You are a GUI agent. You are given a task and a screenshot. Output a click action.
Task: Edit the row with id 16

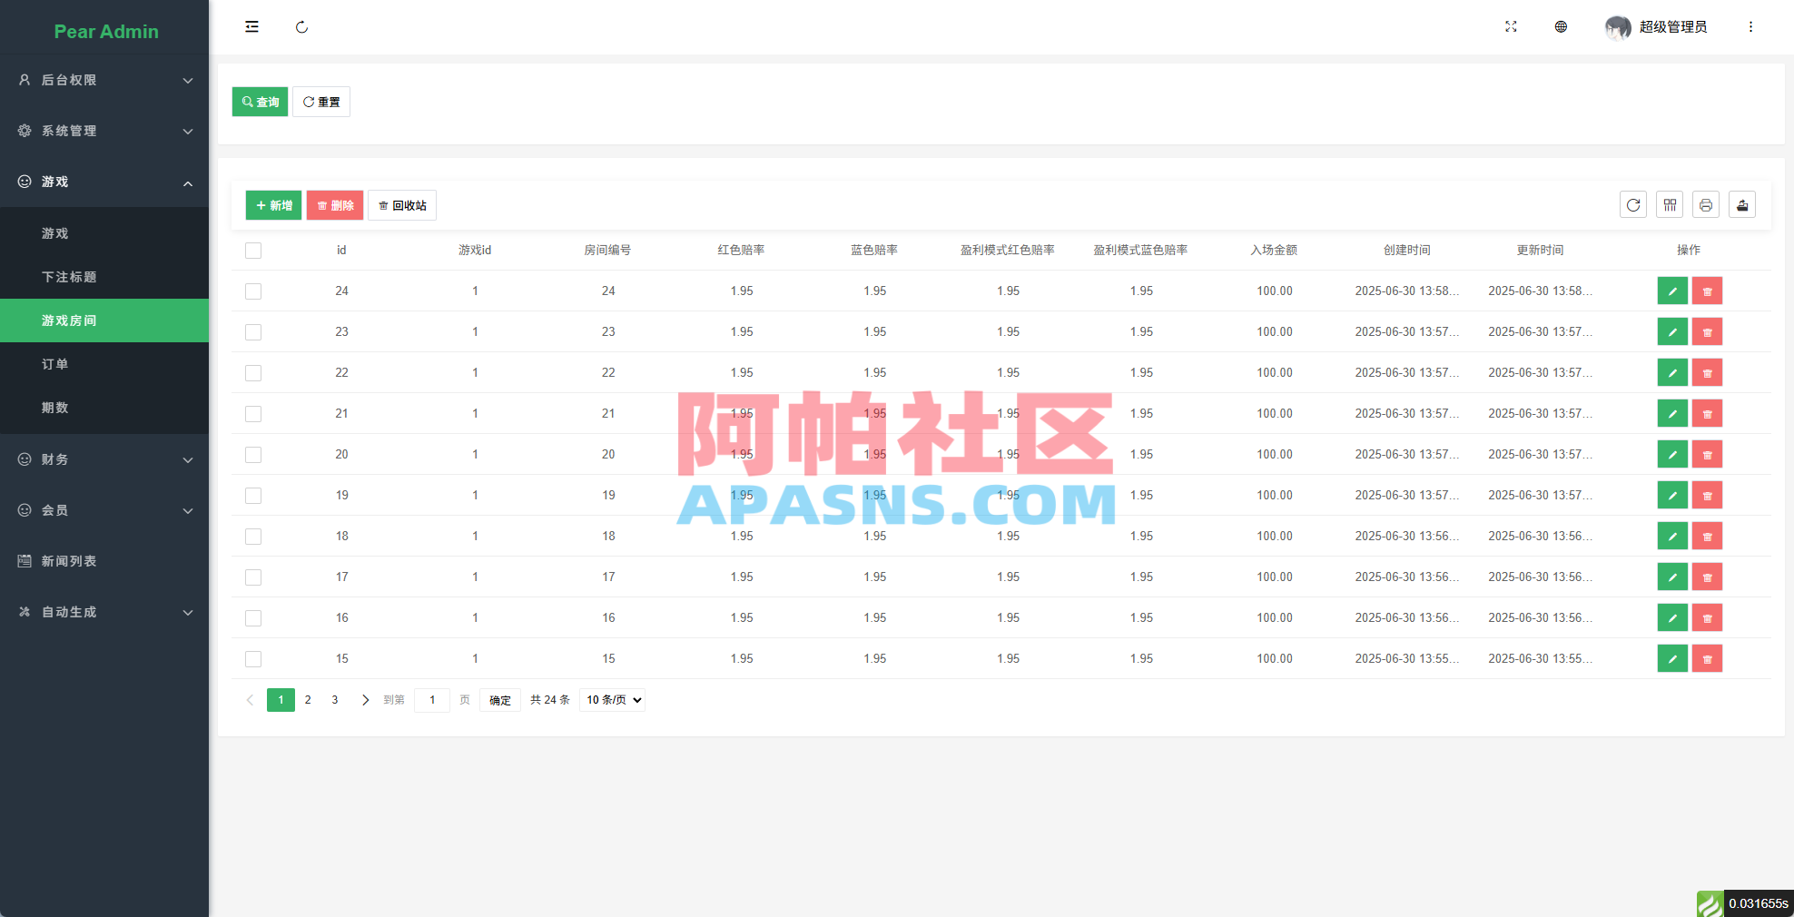[x=1672, y=618]
